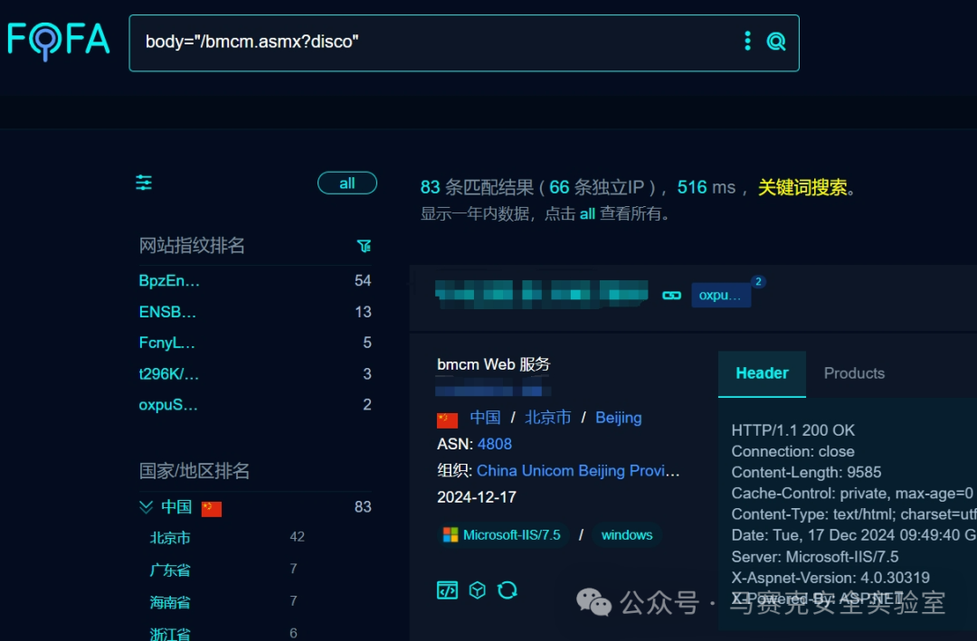Switch to the Products tab
Screen dimensions: 977x641
point(854,373)
